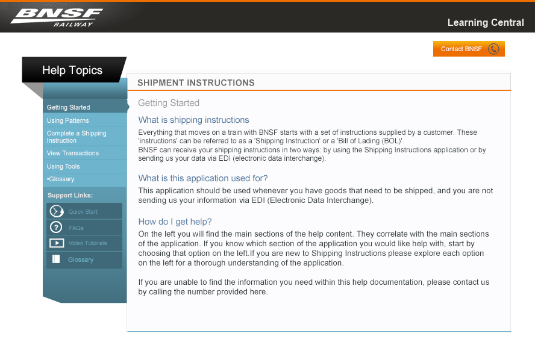
Task: Select Getting Started in Help Topics
Action: pyautogui.click(x=68, y=107)
